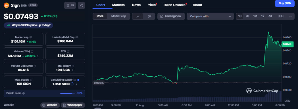Click the $749.22M FDV value
This screenshot has width=298, height=109.
[65, 56]
